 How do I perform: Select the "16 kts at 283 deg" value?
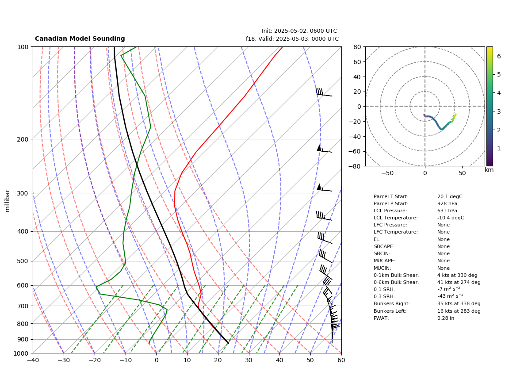point(459,311)
